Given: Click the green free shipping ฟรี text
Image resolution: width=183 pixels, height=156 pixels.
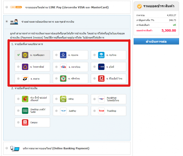Looking at the screenshot, I should pos(174,25).
